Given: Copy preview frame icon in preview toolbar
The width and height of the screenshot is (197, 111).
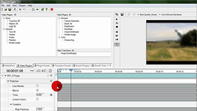Looking at the screenshot, I should 117,14.
